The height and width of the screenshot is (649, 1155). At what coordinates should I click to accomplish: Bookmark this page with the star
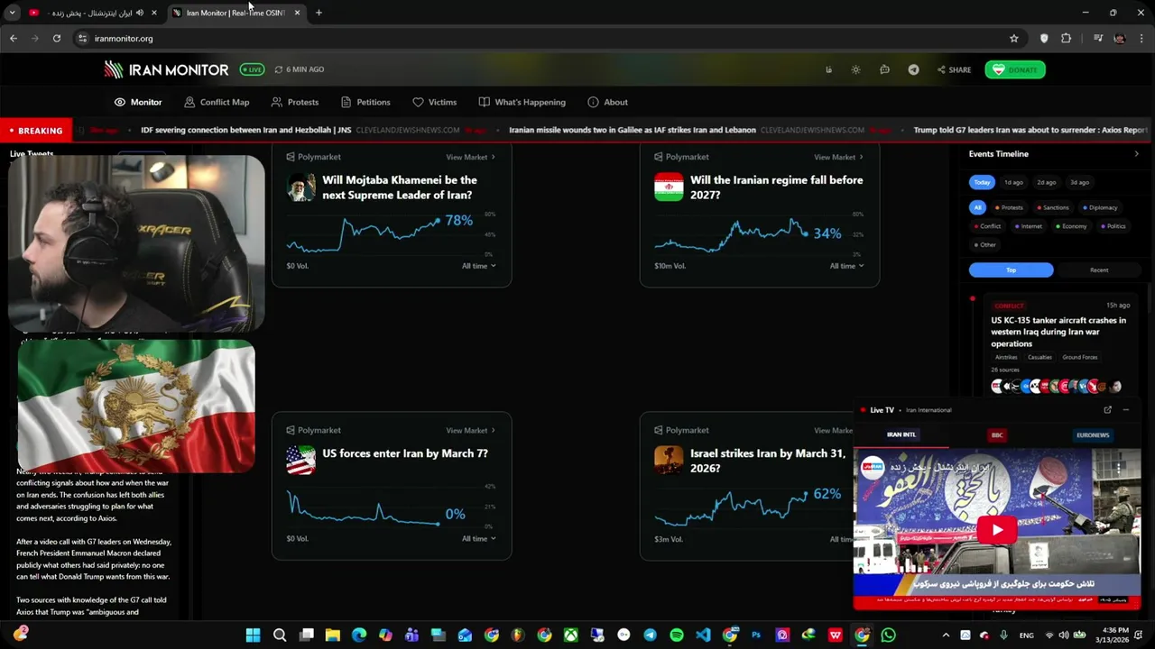pyautogui.click(x=1013, y=39)
